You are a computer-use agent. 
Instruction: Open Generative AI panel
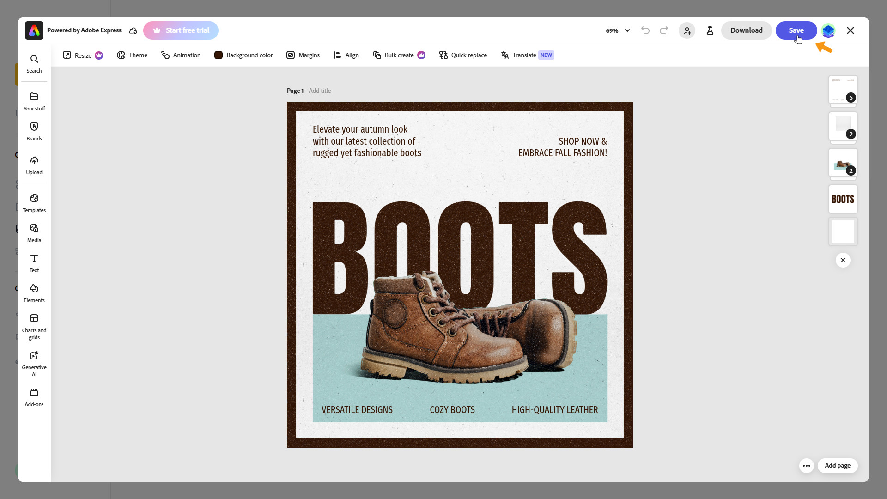pos(34,363)
